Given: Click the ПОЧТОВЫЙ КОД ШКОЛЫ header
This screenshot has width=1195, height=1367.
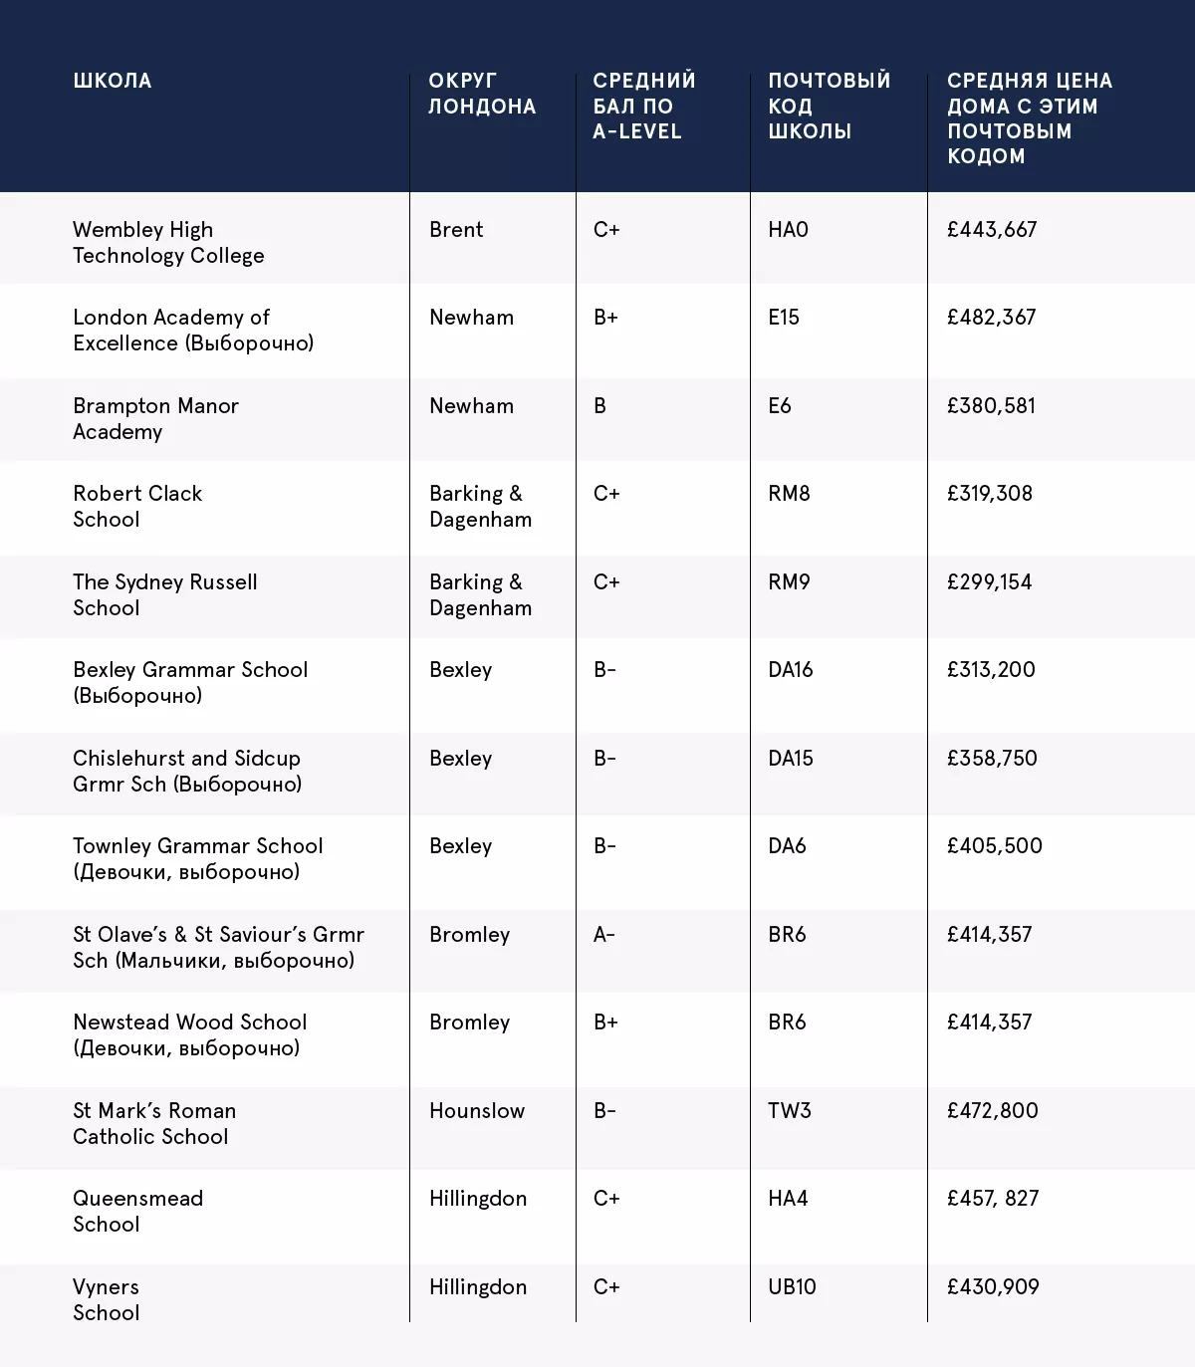Looking at the screenshot, I should [829, 106].
